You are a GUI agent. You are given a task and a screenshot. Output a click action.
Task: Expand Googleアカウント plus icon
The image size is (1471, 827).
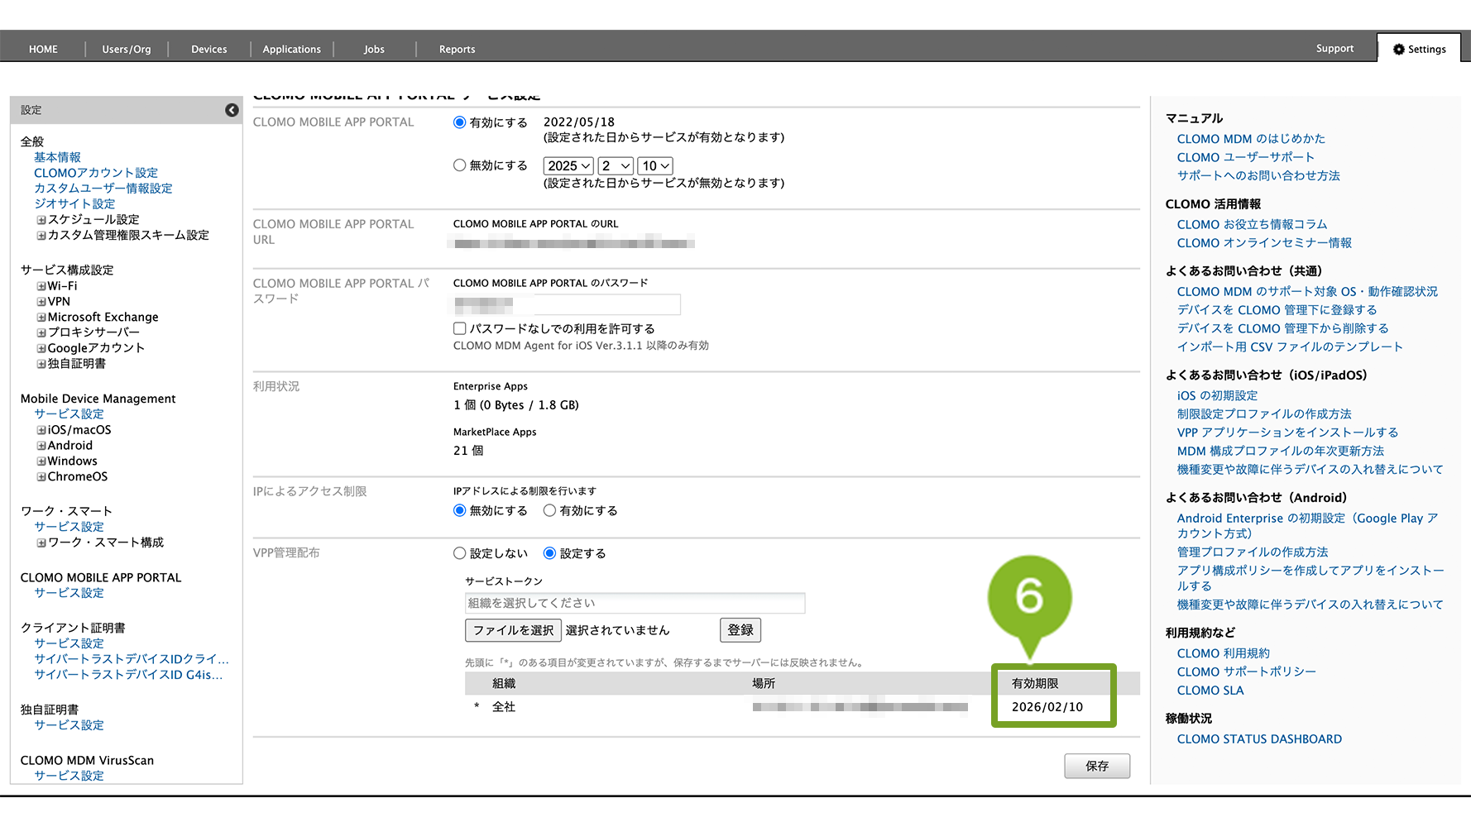(41, 348)
